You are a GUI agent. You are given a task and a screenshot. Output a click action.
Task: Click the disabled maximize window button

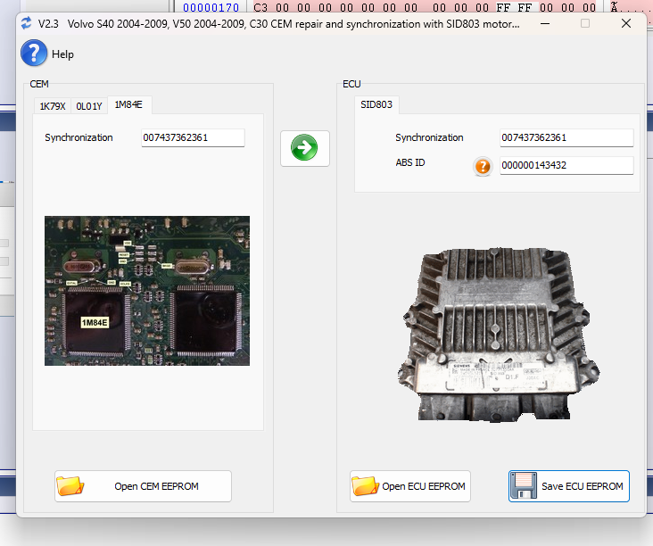[x=585, y=23]
